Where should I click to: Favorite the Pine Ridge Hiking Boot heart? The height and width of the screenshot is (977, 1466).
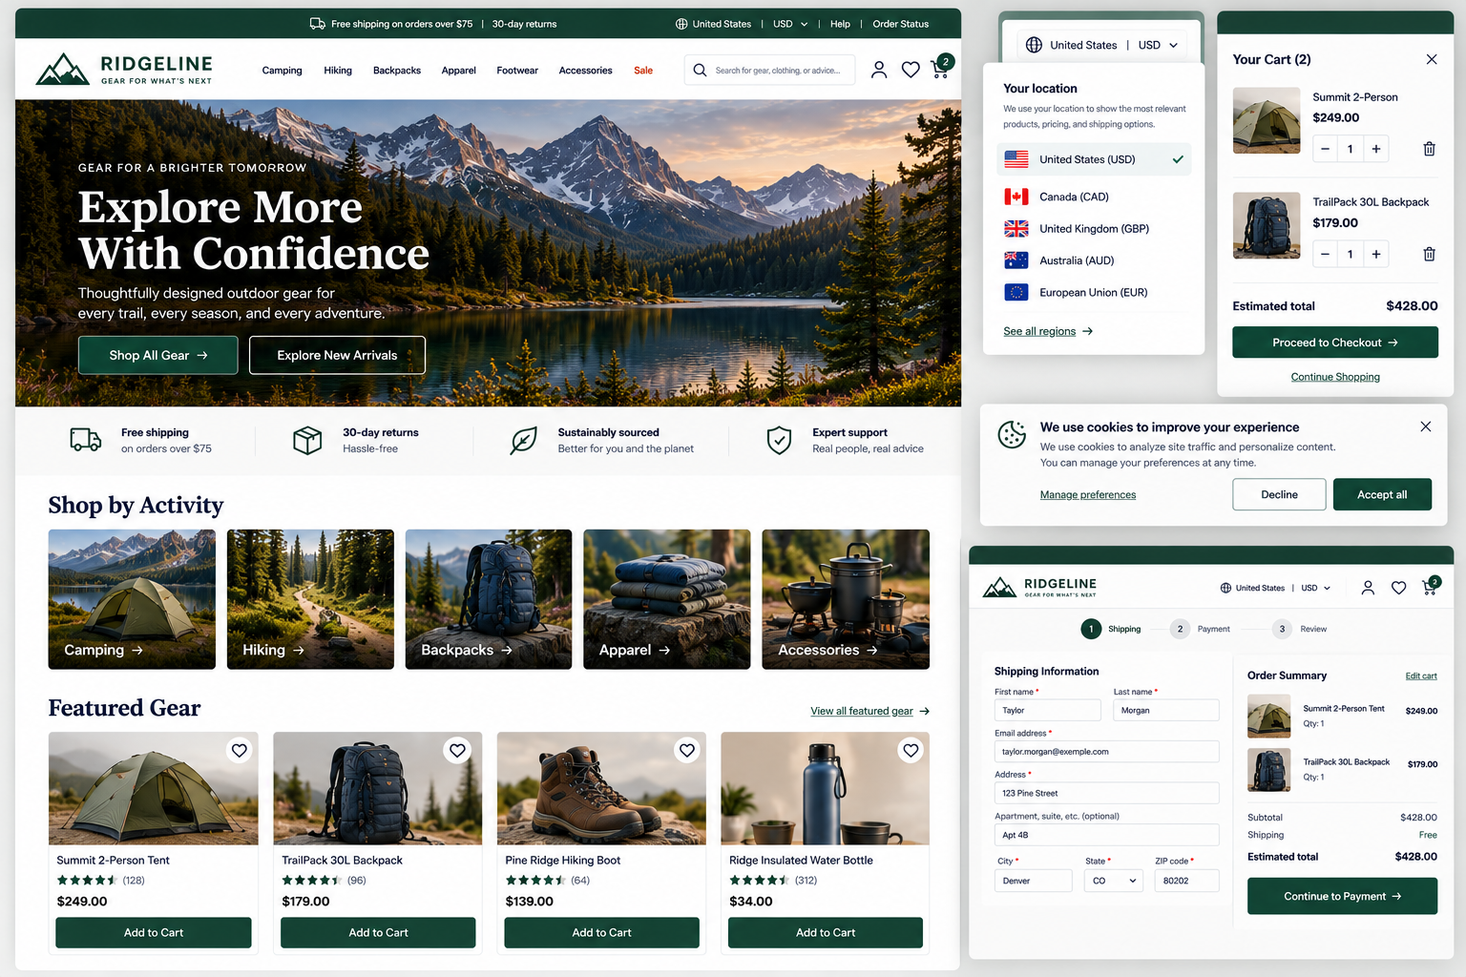(x=687, y=751)
